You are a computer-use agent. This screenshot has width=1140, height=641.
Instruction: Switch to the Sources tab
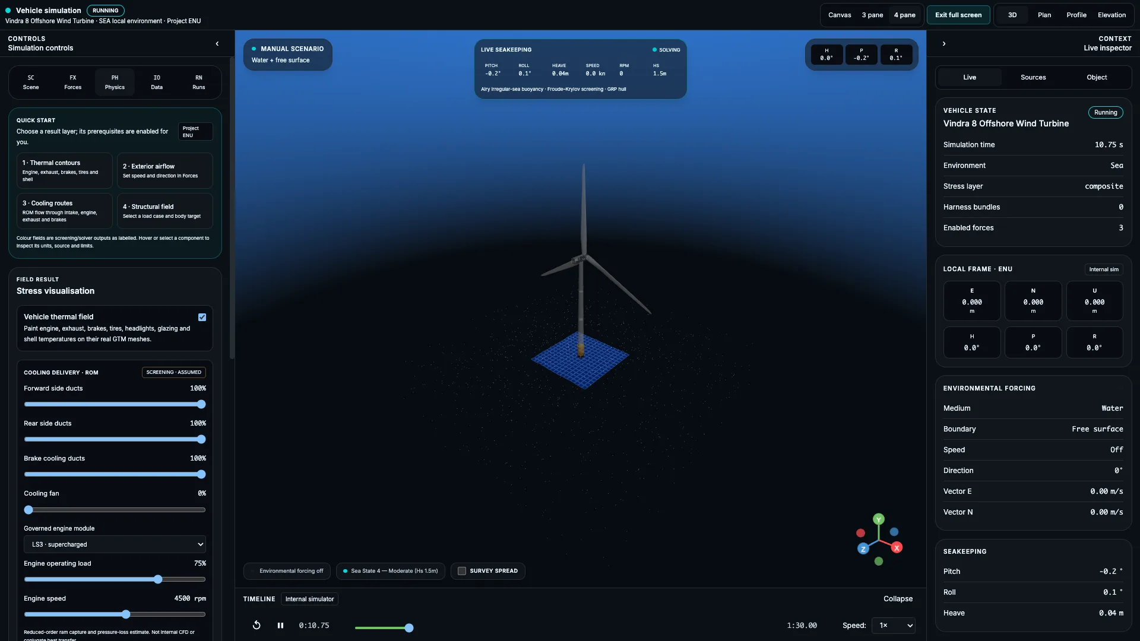[x=1033, y=77]
